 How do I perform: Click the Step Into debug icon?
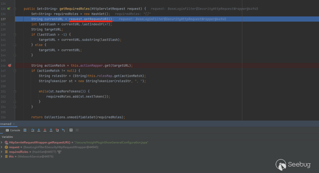click(39, 130)
